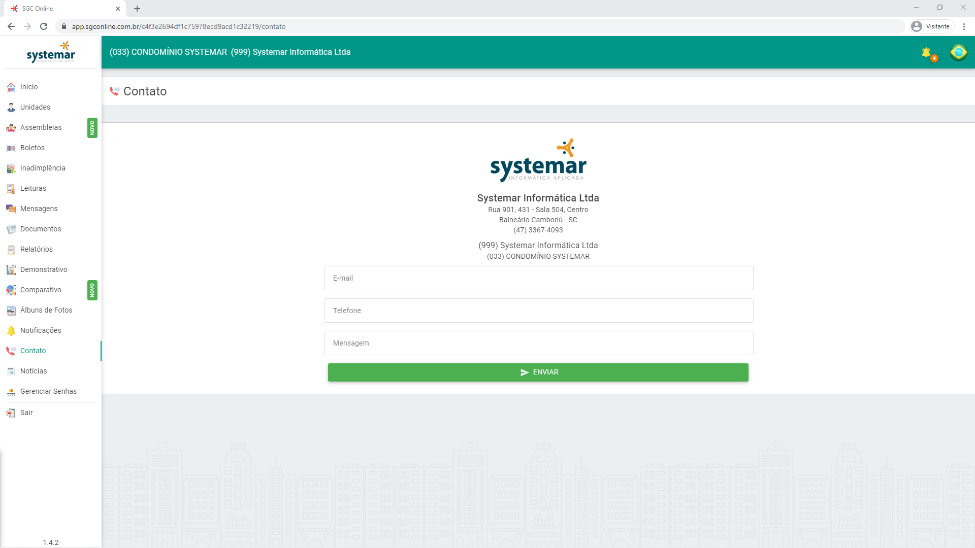This screenshot has height=548, width=975.
Task: Click version number 1.4.2
Action: tap(51, 542)
